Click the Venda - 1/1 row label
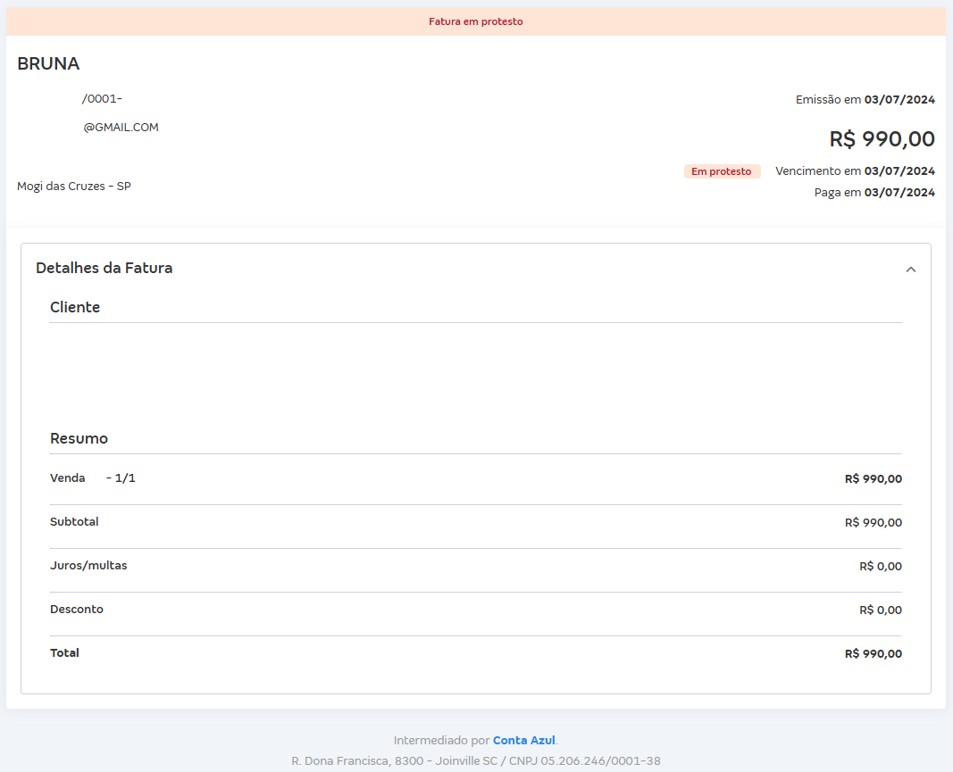 pyautogui.click(x=93, y=478)
